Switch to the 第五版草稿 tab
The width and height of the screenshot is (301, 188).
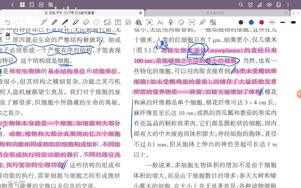click(x=215, y=13)
